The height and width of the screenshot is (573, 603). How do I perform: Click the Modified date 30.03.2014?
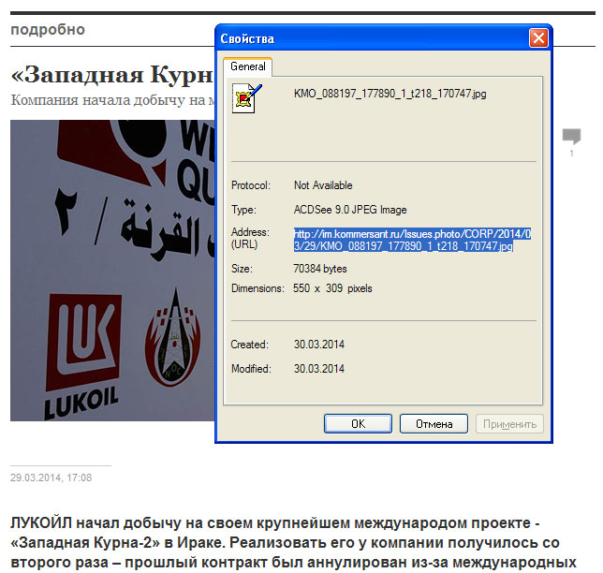pos(318,368)
